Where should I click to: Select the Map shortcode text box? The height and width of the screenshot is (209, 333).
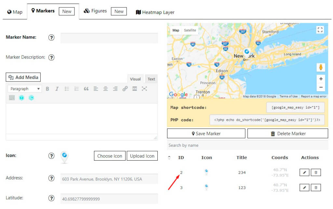[295, 107]
